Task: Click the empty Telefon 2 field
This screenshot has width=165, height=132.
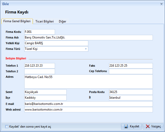Action: (x=40, y=71)
